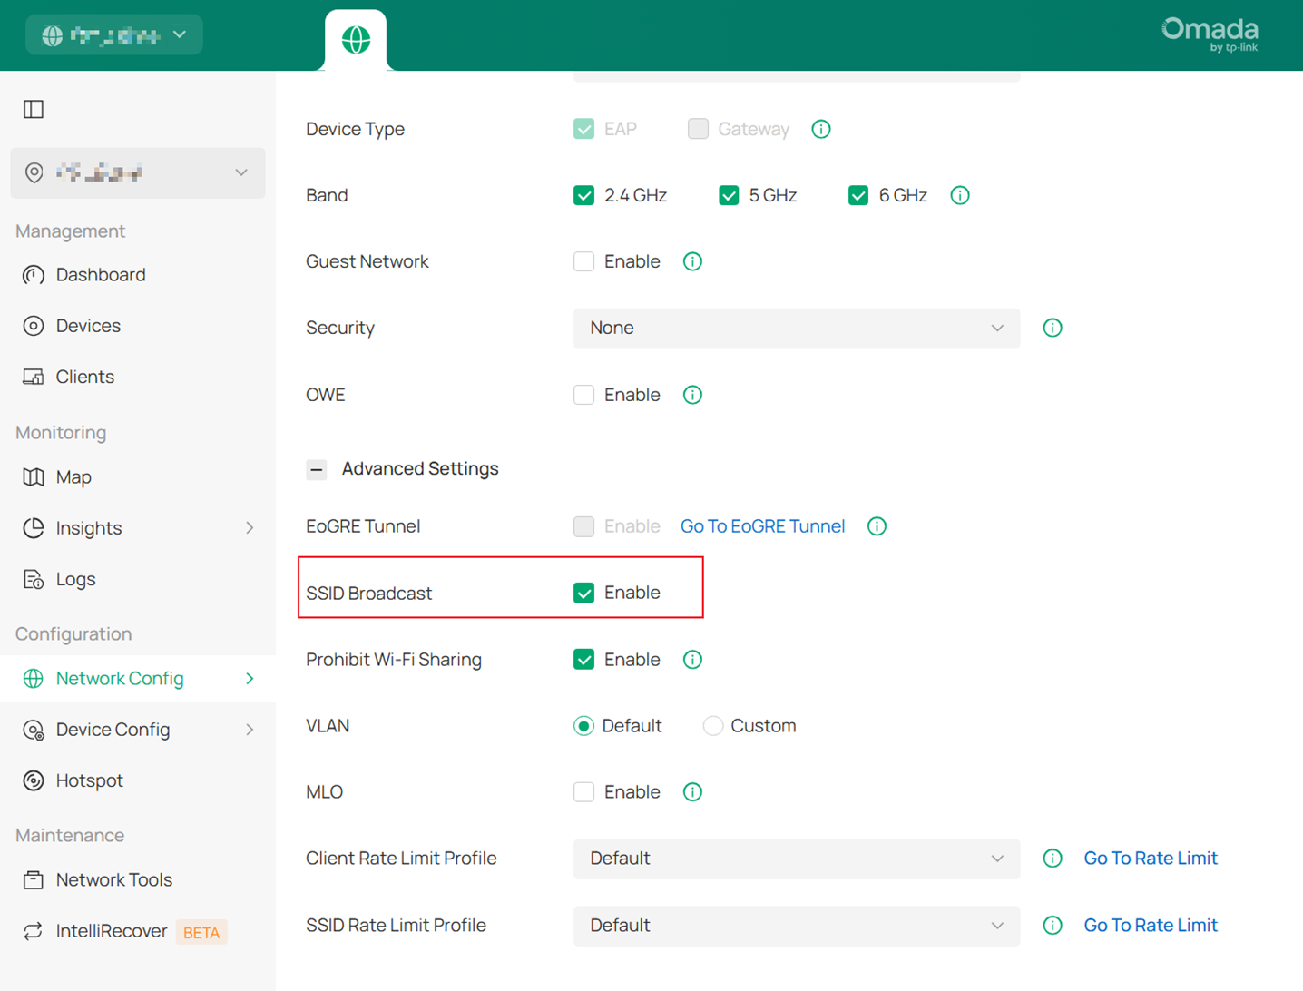
Task: Open Network Tools
Action: tap(114, 878)
